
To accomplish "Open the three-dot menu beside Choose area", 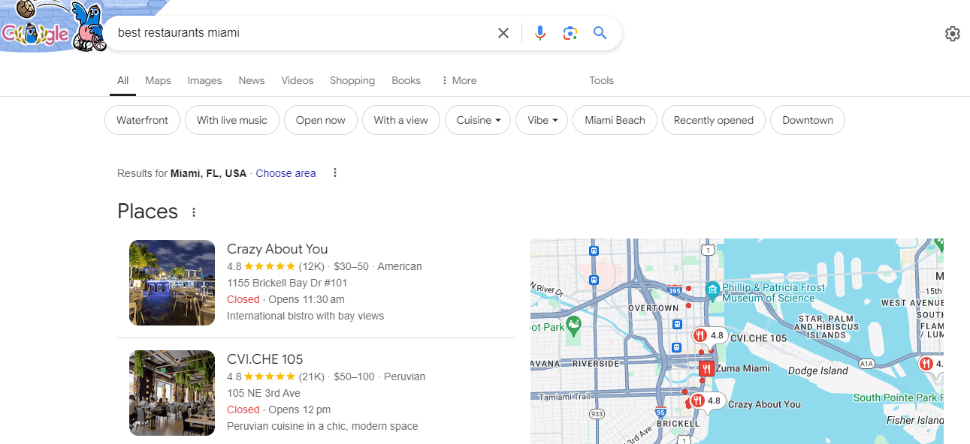I will 334,172.
